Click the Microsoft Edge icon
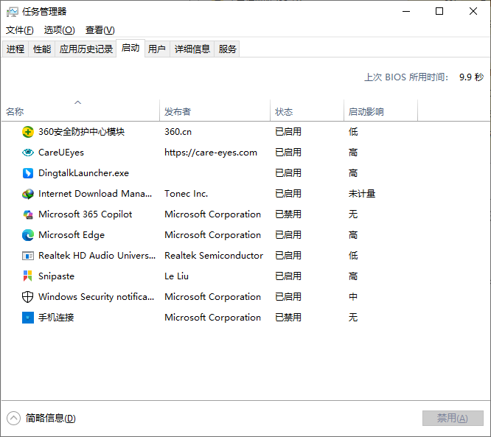491x437 pixels. coord(28,235)
